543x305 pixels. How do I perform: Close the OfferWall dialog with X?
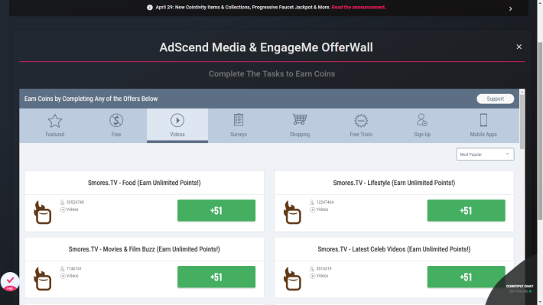tap(519, 47)
